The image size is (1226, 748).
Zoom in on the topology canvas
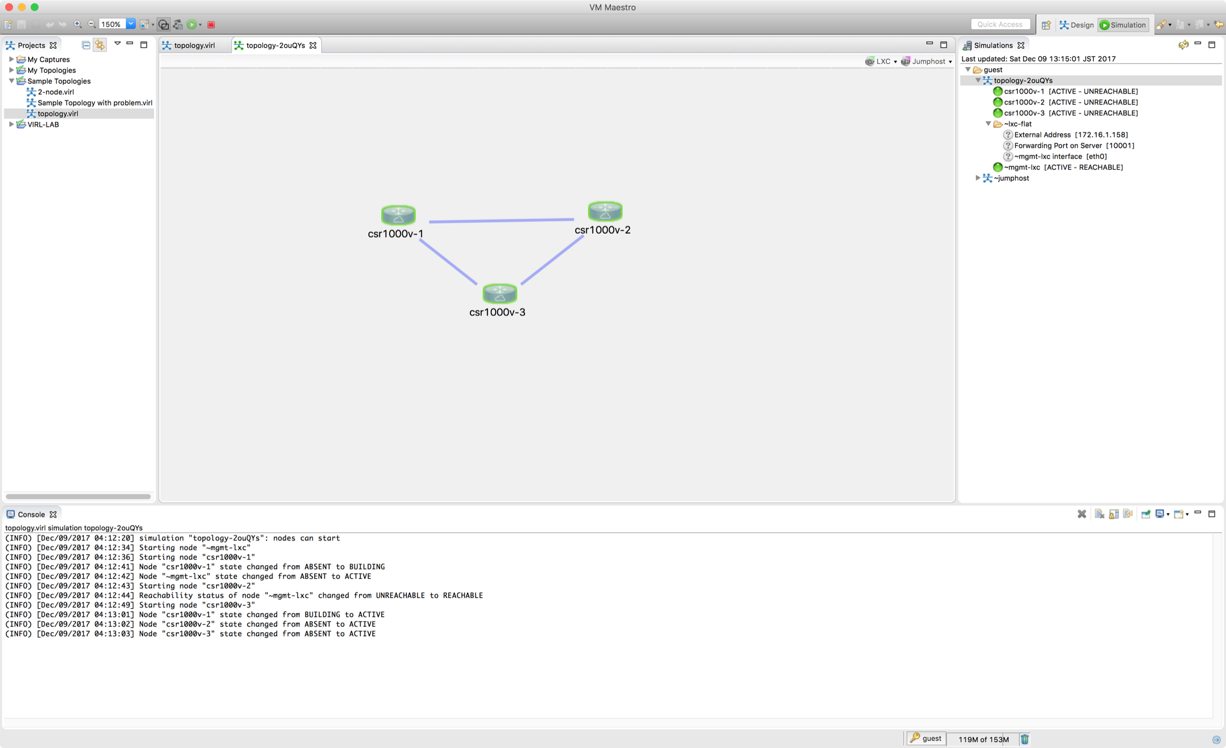(x=78, y=25)
